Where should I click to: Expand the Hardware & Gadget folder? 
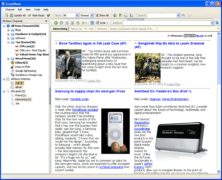tap(8, 34)
